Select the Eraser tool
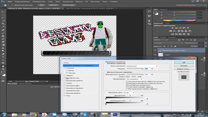 coord(3,42)
